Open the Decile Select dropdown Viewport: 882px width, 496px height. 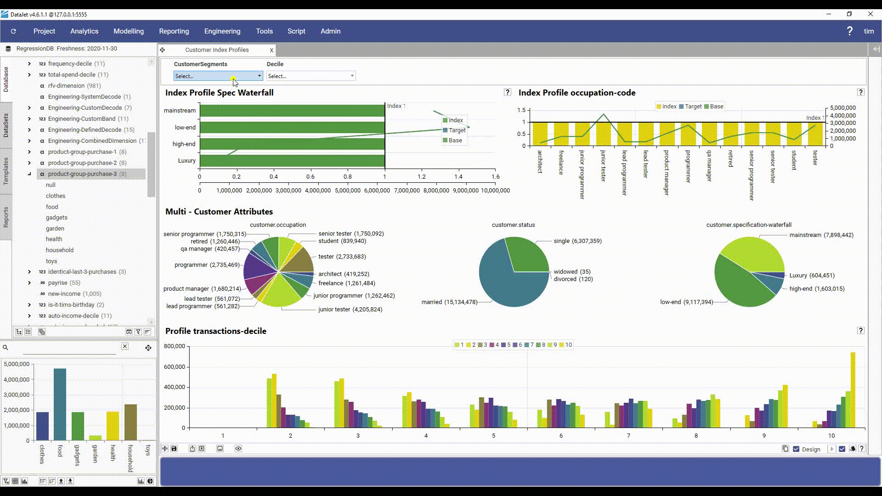(x=311, y=76)
